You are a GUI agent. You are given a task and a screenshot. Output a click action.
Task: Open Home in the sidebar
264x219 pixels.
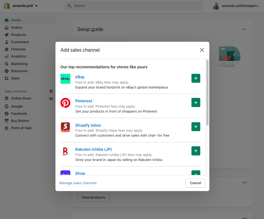click(x=29, y=20)
